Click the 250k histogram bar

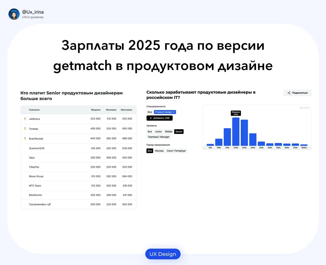[244, 133]
